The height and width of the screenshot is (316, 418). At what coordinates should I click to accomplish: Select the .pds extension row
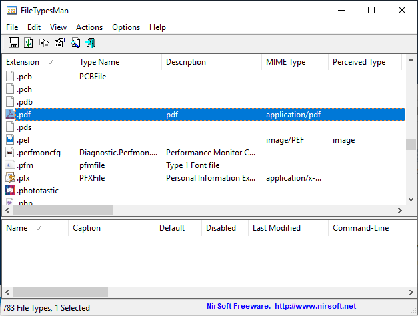[x=204, y=127]
